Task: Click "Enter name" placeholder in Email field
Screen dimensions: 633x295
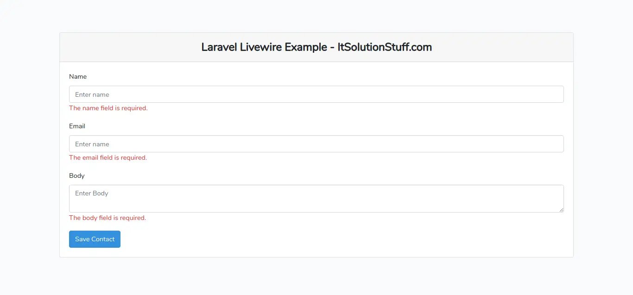Action: click(x=92, y=144)
